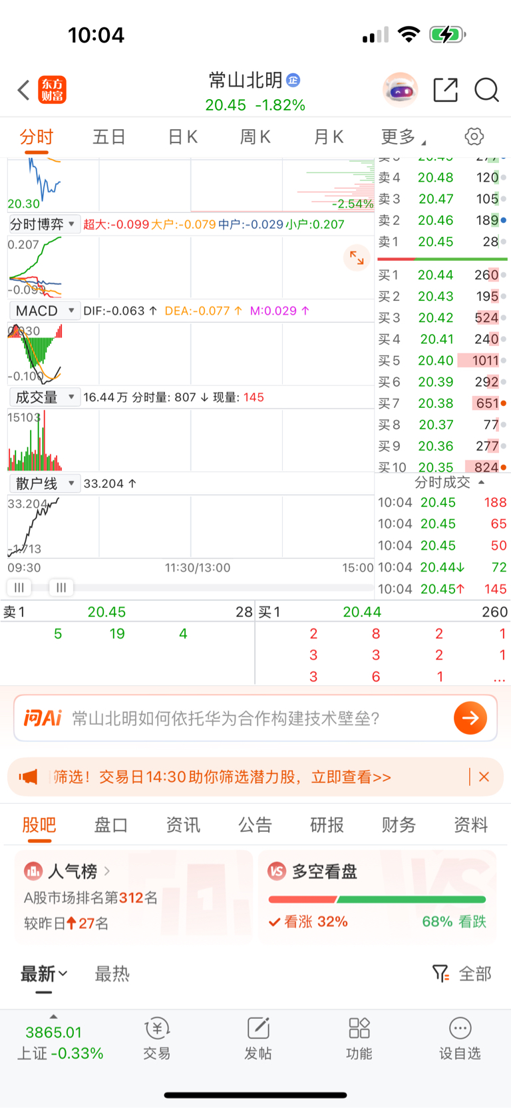
Task: Tap the 全部 filter button
Action: pos(475,974)
